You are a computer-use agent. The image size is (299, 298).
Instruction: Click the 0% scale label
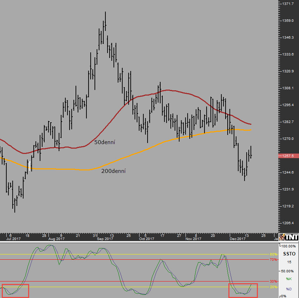[283, 296]
